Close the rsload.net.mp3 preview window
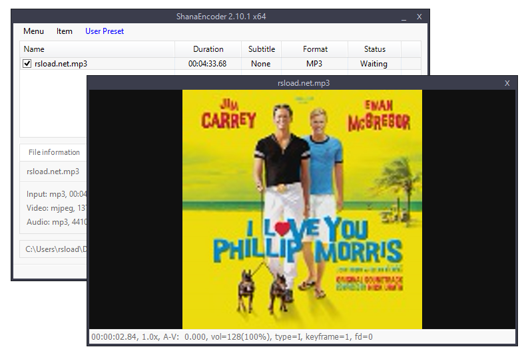The width and height of the screenshot is (530, 353). pyautogui.click(x=507, y=83)
